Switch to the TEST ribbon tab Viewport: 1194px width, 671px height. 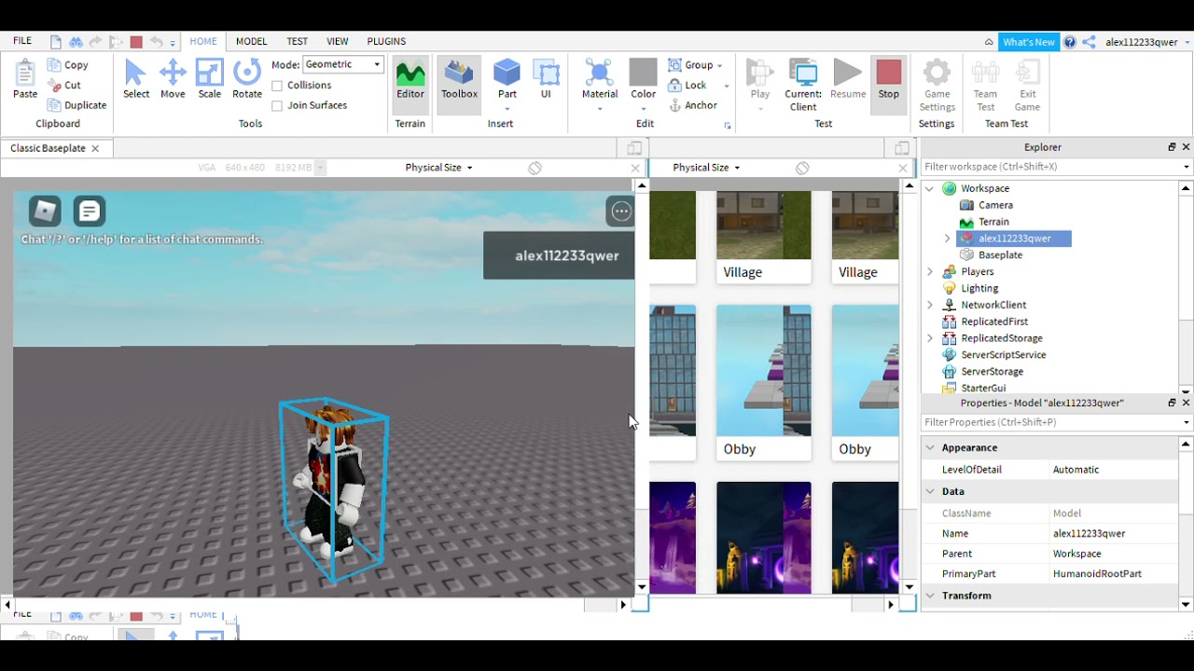pyautogui.click(x=298, y=41)
